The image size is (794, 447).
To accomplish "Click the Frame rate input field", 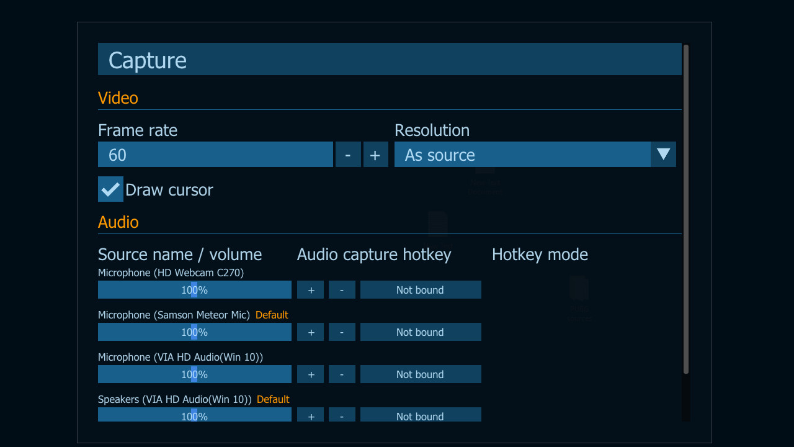I will tap(215, 155).
